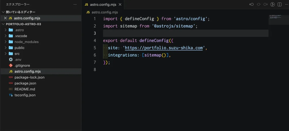Click the gear icon of .env file
Viewport: 289px width, 131px height.
(x=11, y=59)
